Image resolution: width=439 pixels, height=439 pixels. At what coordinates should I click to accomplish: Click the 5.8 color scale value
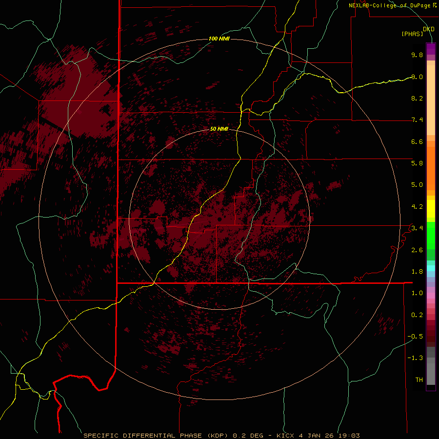417,163
